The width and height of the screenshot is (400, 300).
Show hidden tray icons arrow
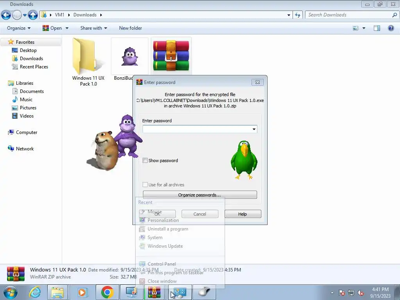(332, 293)
